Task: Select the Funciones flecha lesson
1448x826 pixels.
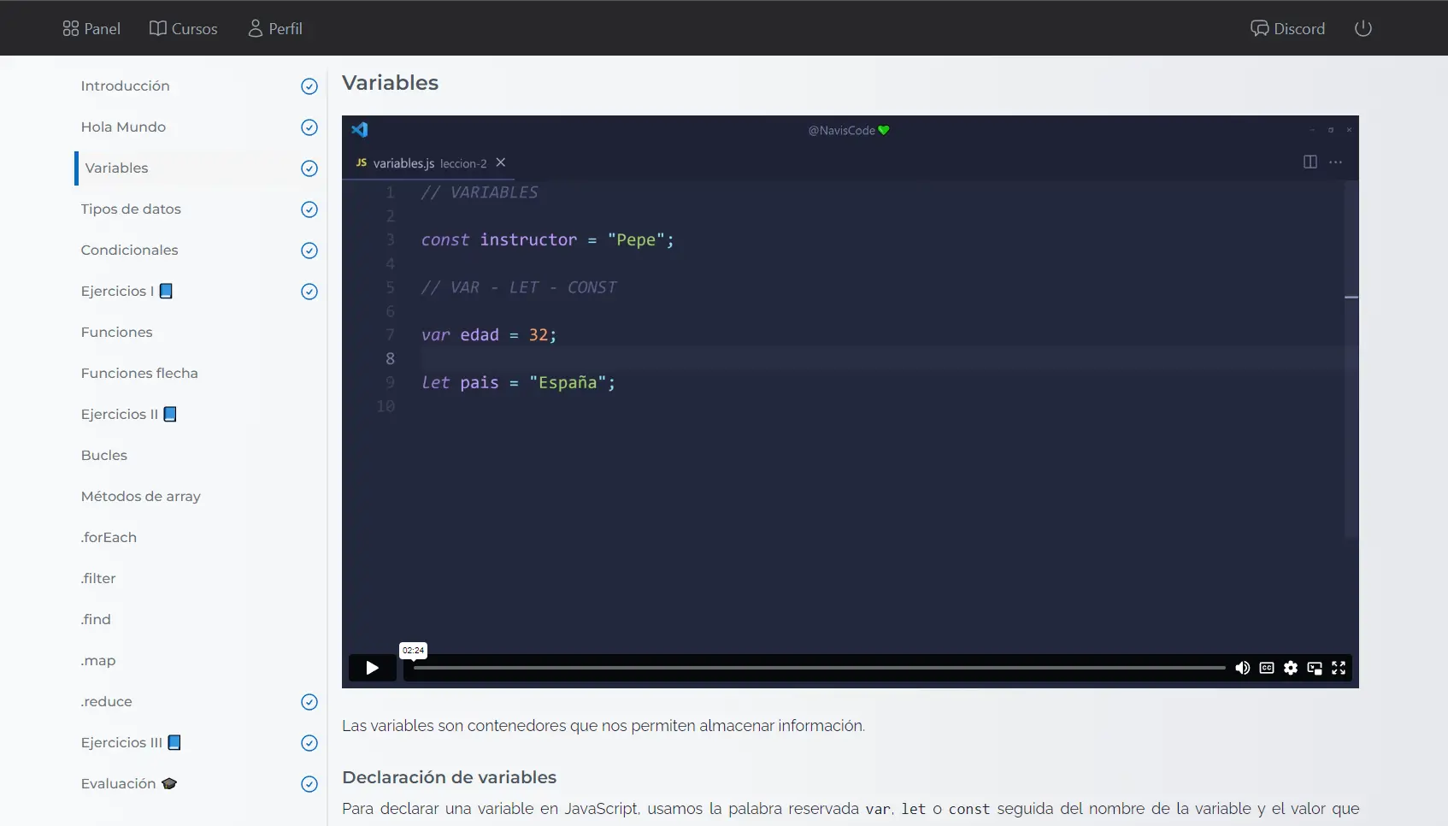Action: (139, 373)
